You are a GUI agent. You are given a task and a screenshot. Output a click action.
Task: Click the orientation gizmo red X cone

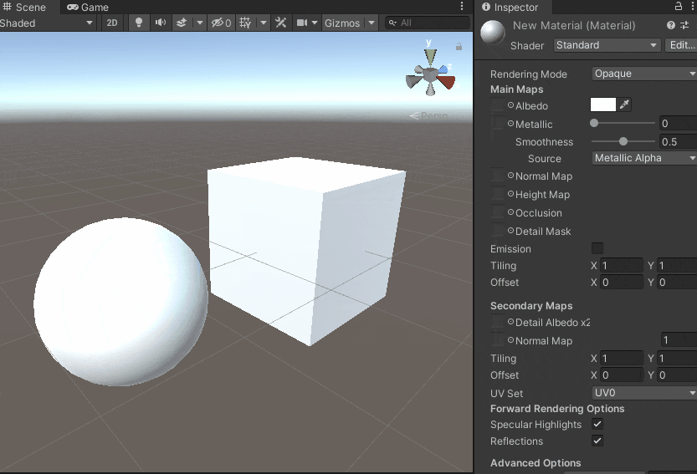pyautogui.click(x=447, y=82)
